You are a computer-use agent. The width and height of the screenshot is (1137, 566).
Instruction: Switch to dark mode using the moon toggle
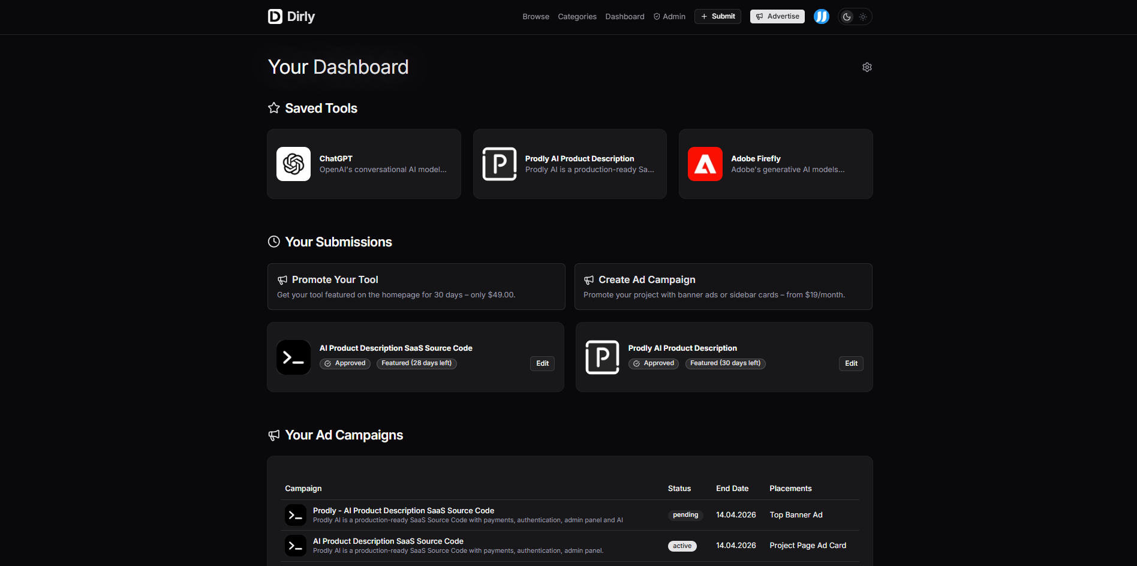tap(846, 16)
